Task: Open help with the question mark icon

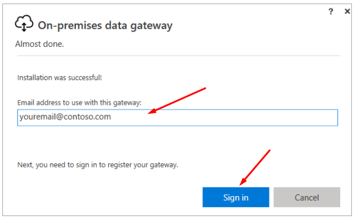Action: point(331,11)
